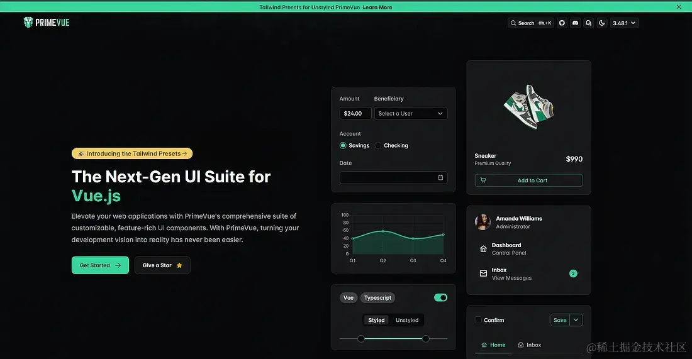Click the star icon on Give a Star
The width and height of the screenshot is (692, 359).
[x=179, y=265]
